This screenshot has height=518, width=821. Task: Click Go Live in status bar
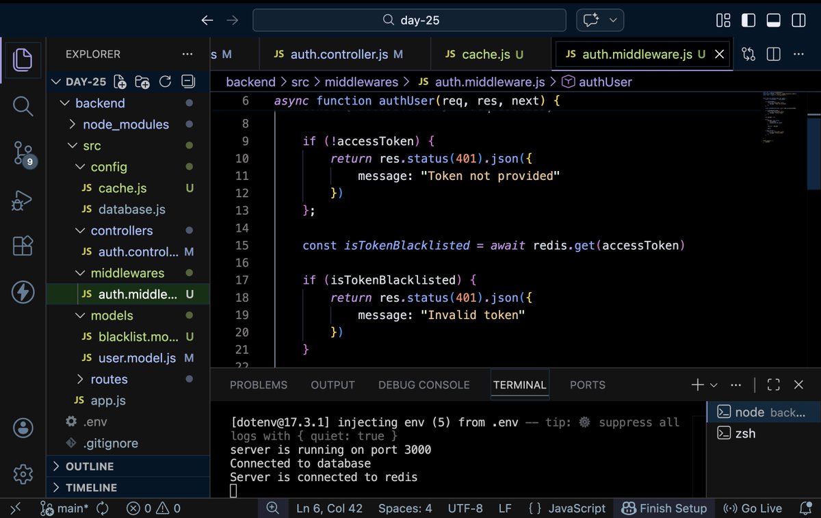pos(753,508)
